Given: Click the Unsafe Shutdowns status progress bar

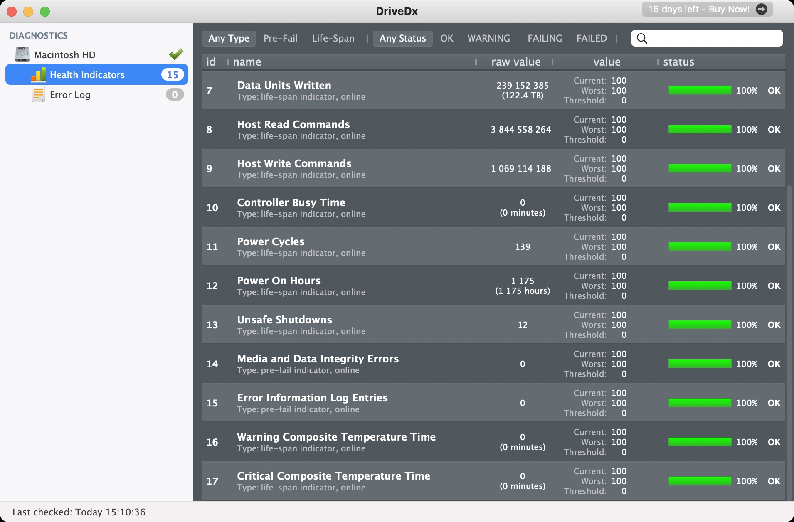Looking at the screenshot, I should [700, 325].
